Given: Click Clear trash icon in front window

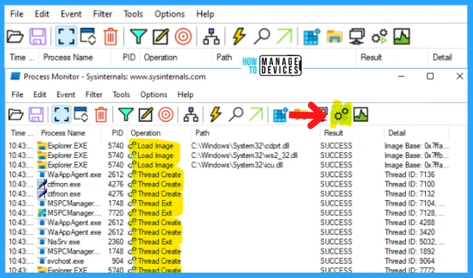Looking at the screenshot, I should tap(101, 114).
